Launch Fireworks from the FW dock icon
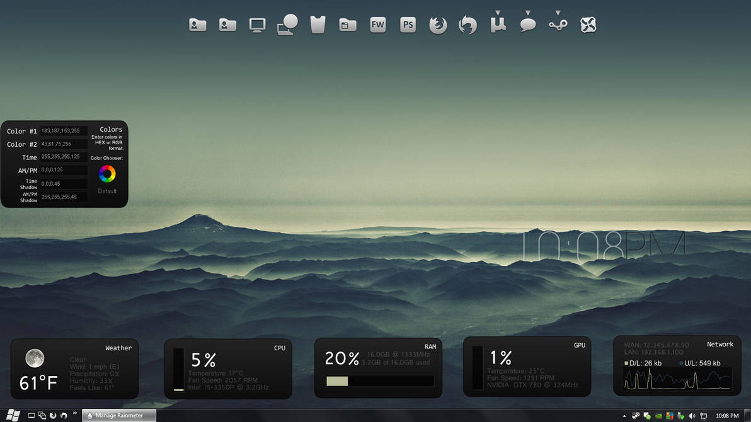This screenshot has height=422, width=751. click(378, 25)
